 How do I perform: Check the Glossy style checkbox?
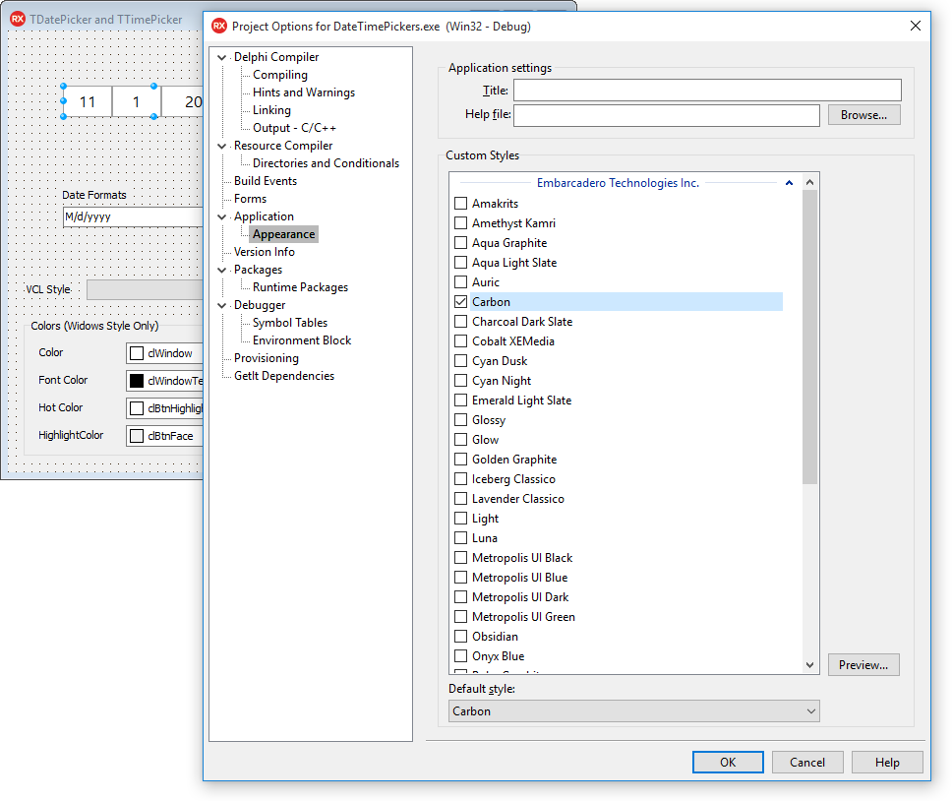pyautogui.click(x=461, y=419)
